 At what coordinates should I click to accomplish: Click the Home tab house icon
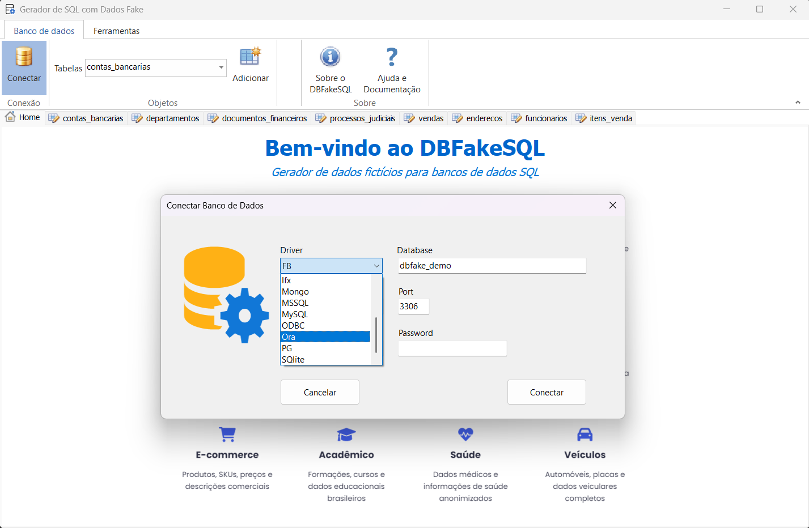[10, 117]
